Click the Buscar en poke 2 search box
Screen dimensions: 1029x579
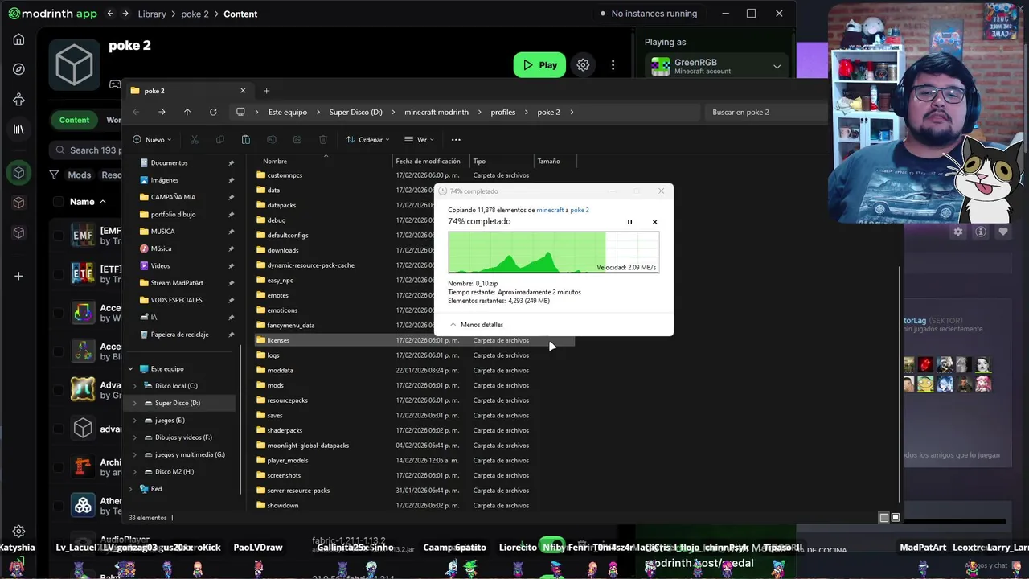coord(766,112)
